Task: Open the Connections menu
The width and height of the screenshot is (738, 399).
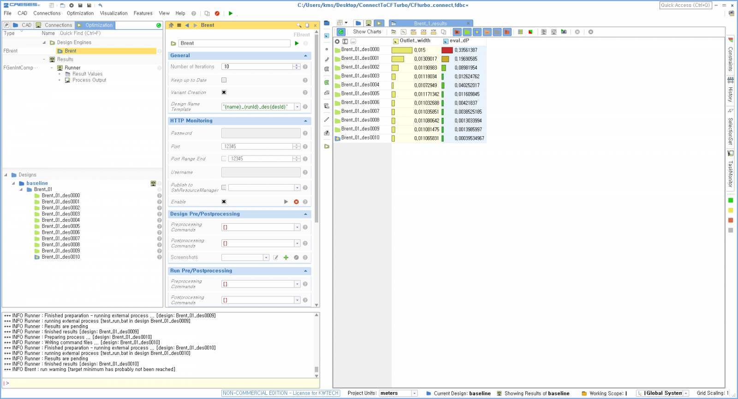Action: [x=47, y=13]
